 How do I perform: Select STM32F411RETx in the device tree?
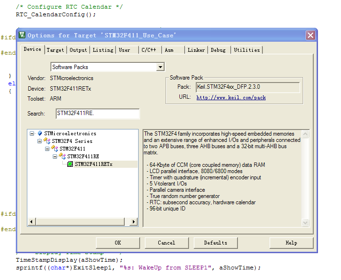[x=94, y=164]
